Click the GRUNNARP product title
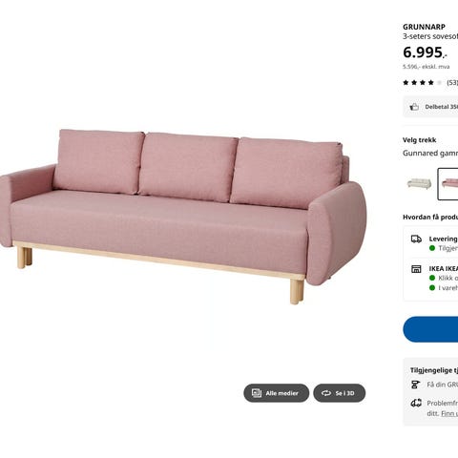Screen dimensions: 458x458 coord(424,27)
